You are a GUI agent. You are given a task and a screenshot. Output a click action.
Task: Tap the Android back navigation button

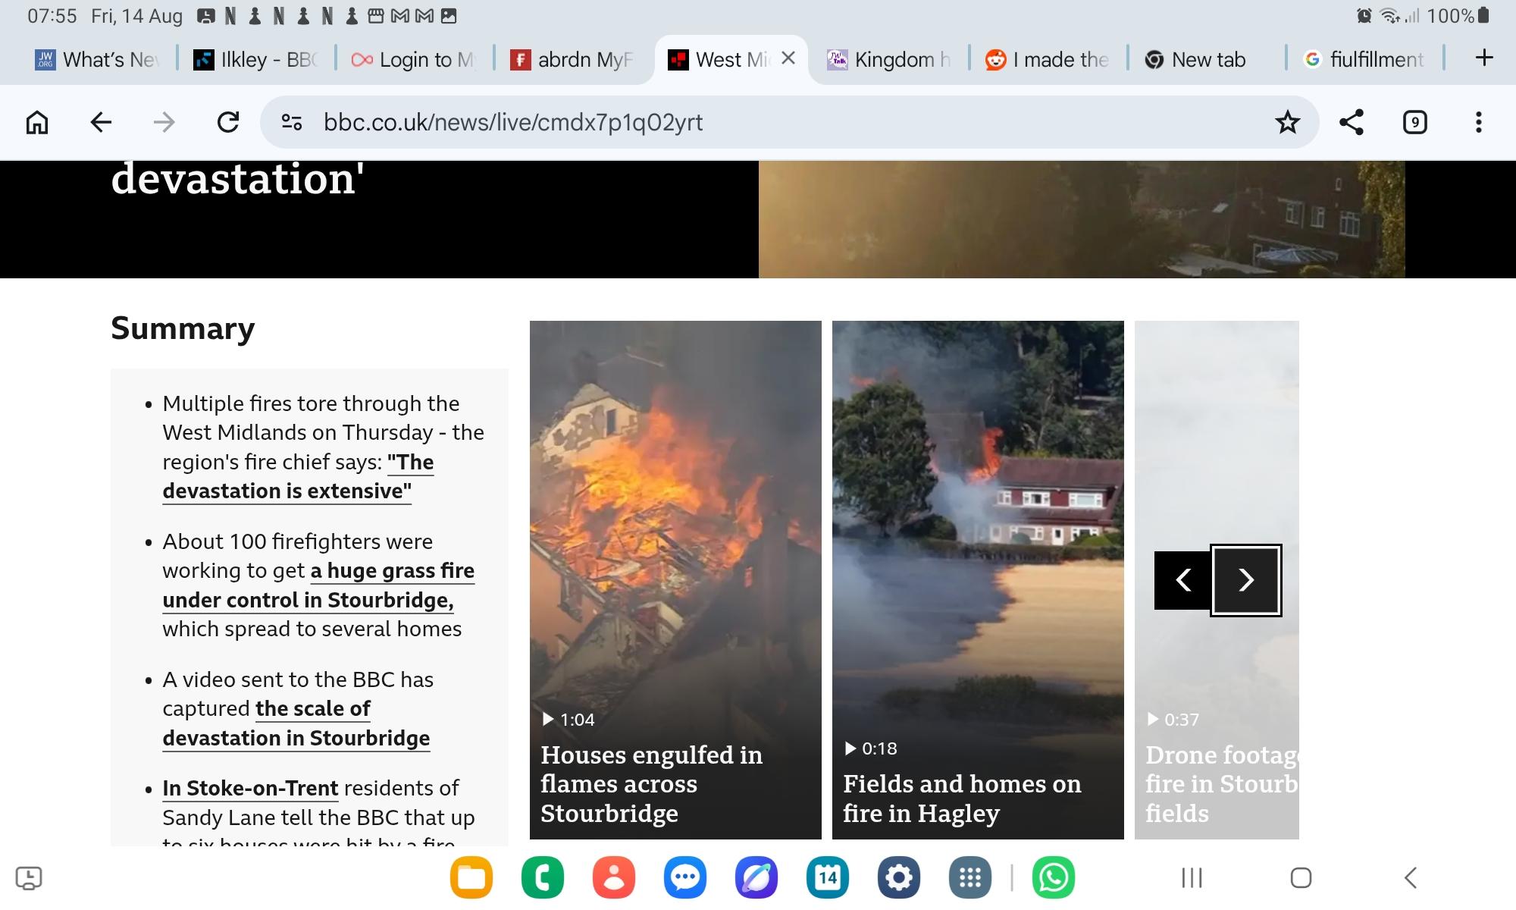[1410, 877]
